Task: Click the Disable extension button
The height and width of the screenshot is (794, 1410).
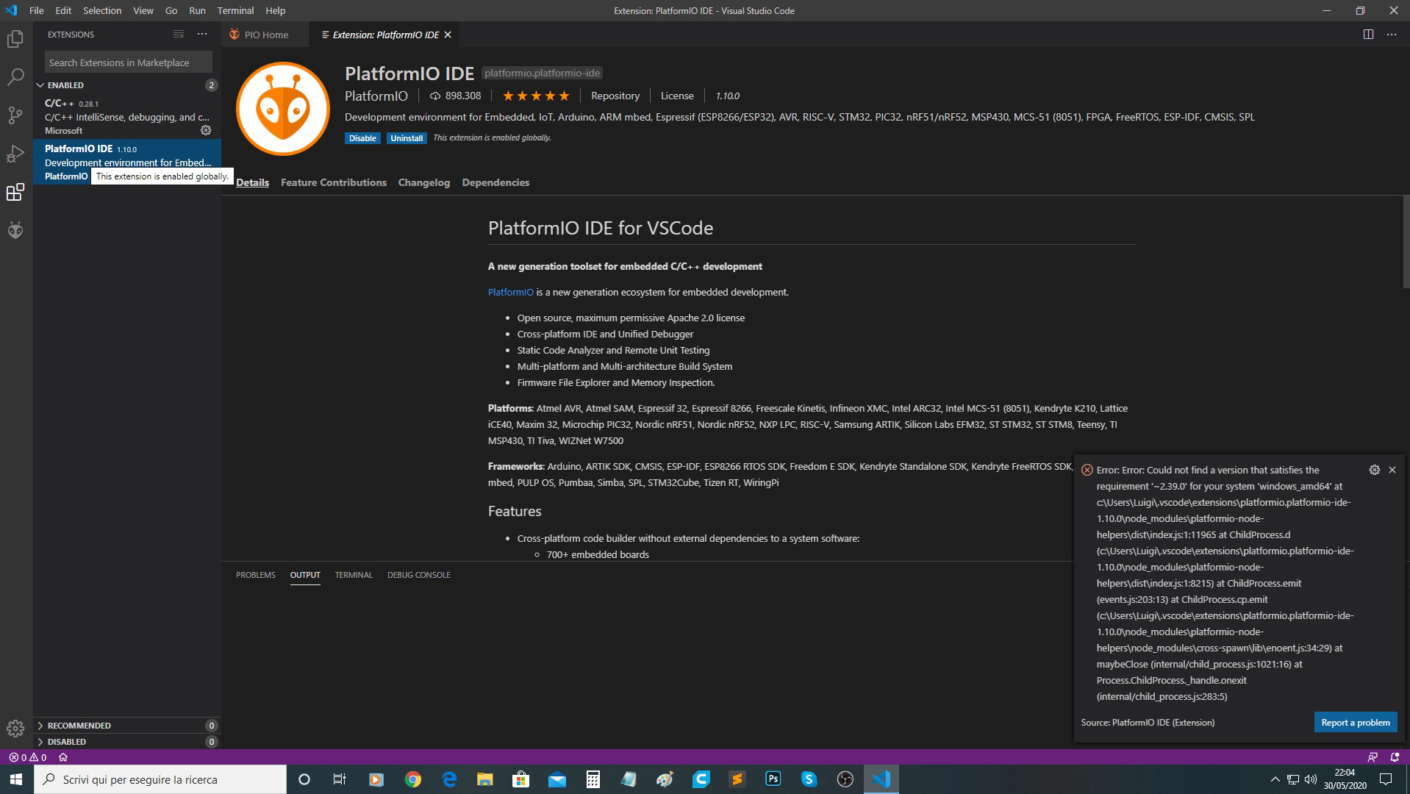Action: 362,137
